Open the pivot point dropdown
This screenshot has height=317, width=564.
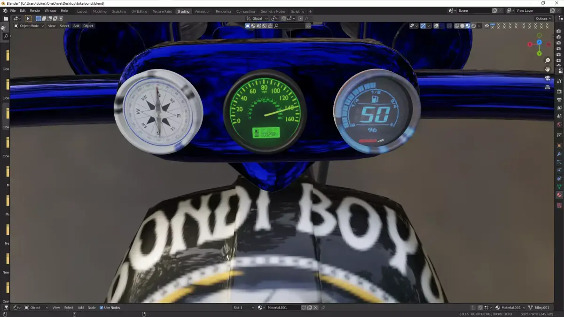[275, 18]
